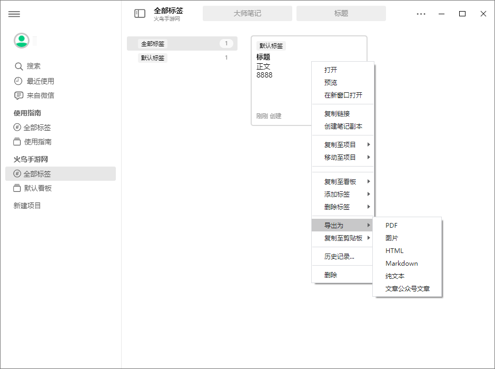Open the three-dot more options menu
Screen dimensions: 495x369
[x=421, y=14]
